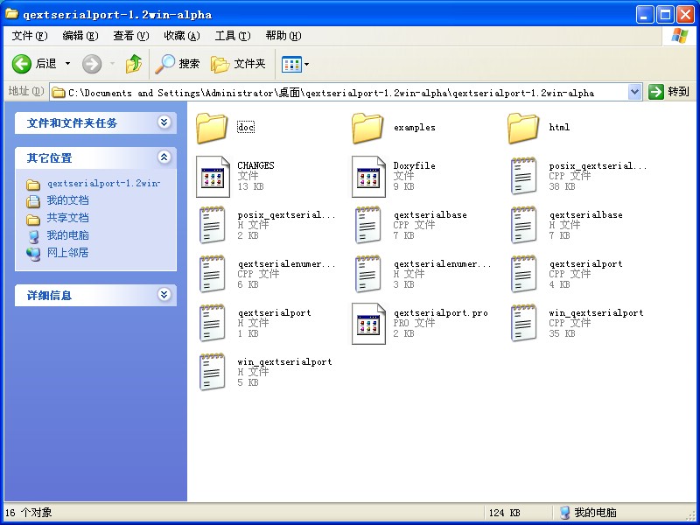Viewport: 700px width, 525px height.
Task: Select the CHANGES file icon
Action: (213, 177)
